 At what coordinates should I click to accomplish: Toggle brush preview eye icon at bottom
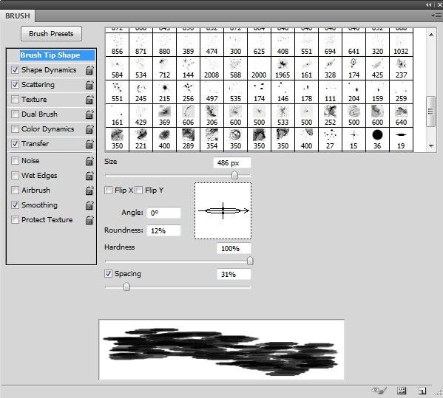click(x=379, y=391)
